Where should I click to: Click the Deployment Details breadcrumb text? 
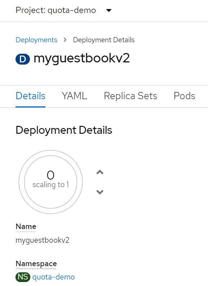(x=104, y=40)
